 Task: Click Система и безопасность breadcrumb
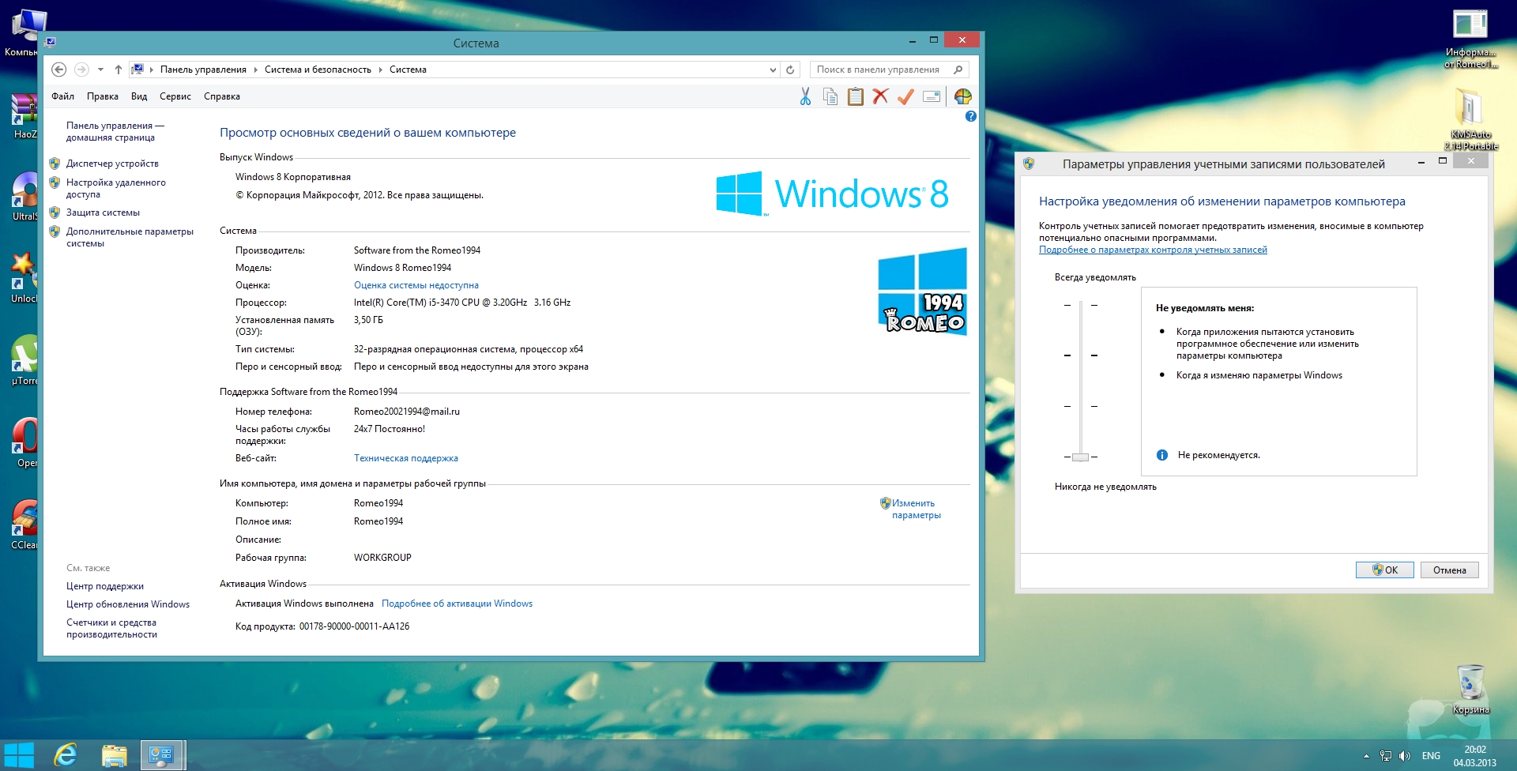(x=318, y=70)
